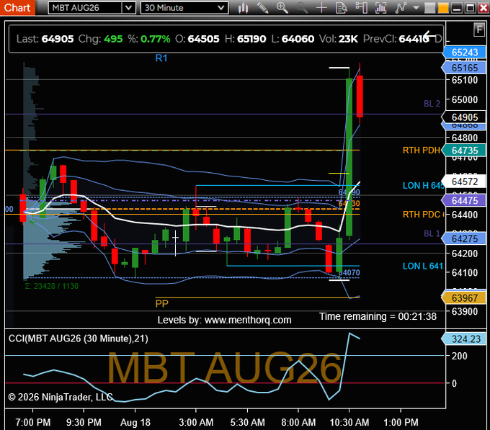Image resolution: width=490 pixels, height=430 pixels.
Task: Click the 64572 white price marker
Action: click(x=464, y=182)
